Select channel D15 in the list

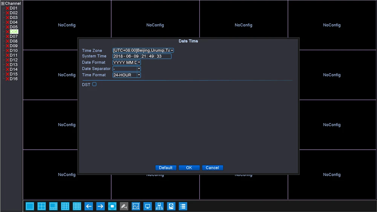click(x=14, y=74)
